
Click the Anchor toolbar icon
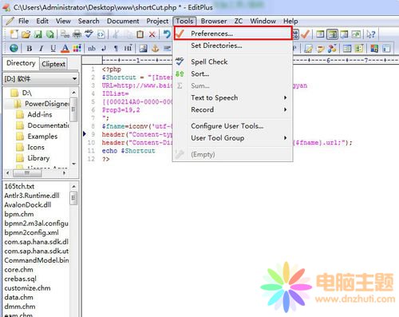tap(156, 48)
